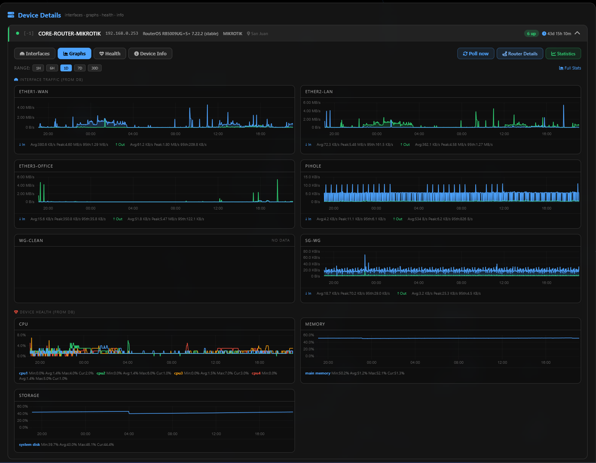Click the ETHER2-LAN graph title
Screen dimensions: 596x463
pos(319,92)
